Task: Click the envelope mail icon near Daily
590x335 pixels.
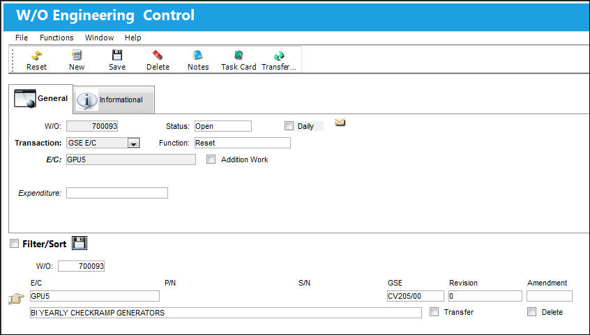Action: tap(340, 122)
